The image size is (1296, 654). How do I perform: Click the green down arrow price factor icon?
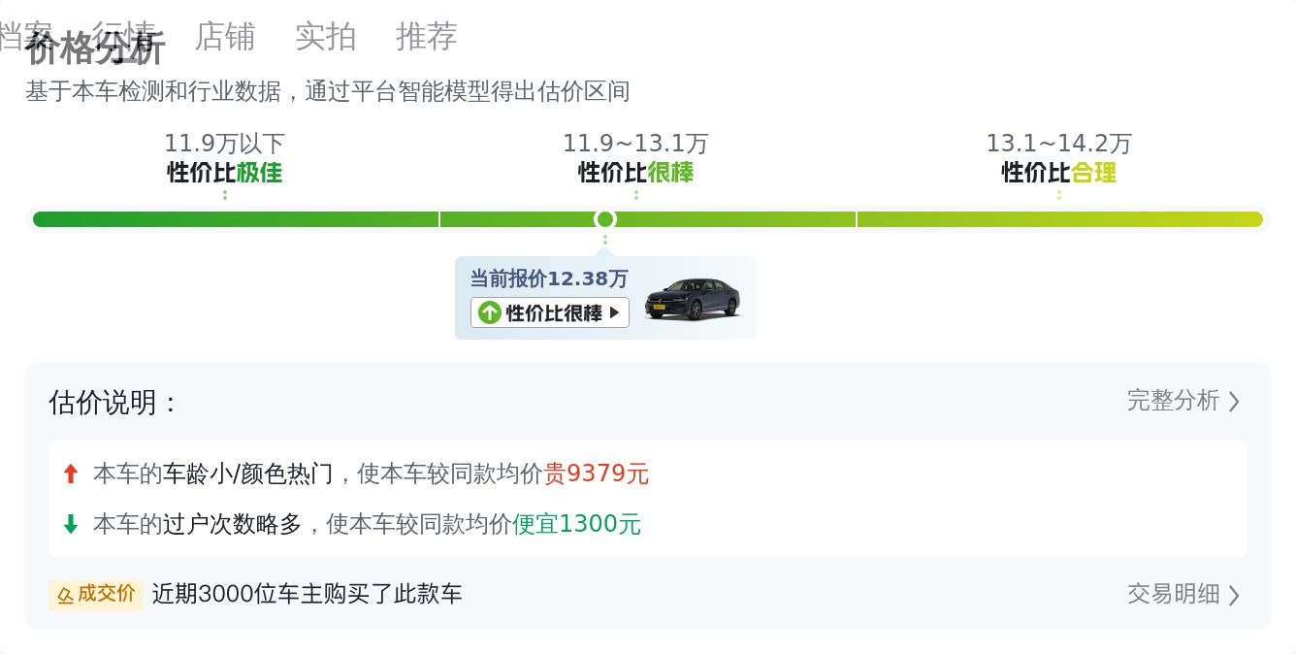pyautogui.click(x=70, y=524)
